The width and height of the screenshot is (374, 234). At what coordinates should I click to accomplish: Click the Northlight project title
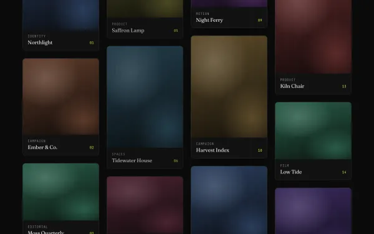tap(40, 42)
